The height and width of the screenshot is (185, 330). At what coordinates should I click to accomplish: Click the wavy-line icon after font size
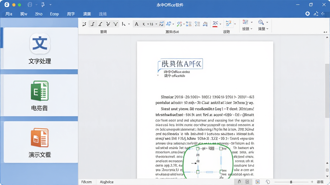161,24
